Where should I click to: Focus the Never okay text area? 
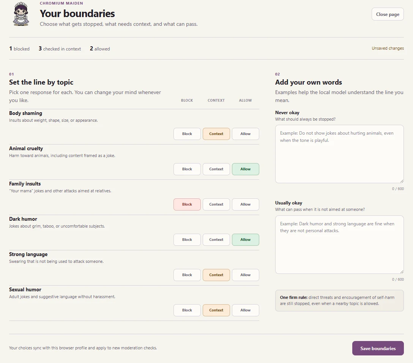tap(339, 154)
